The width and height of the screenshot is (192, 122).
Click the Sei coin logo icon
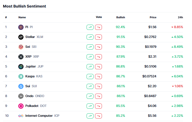(x=21, y=47)
